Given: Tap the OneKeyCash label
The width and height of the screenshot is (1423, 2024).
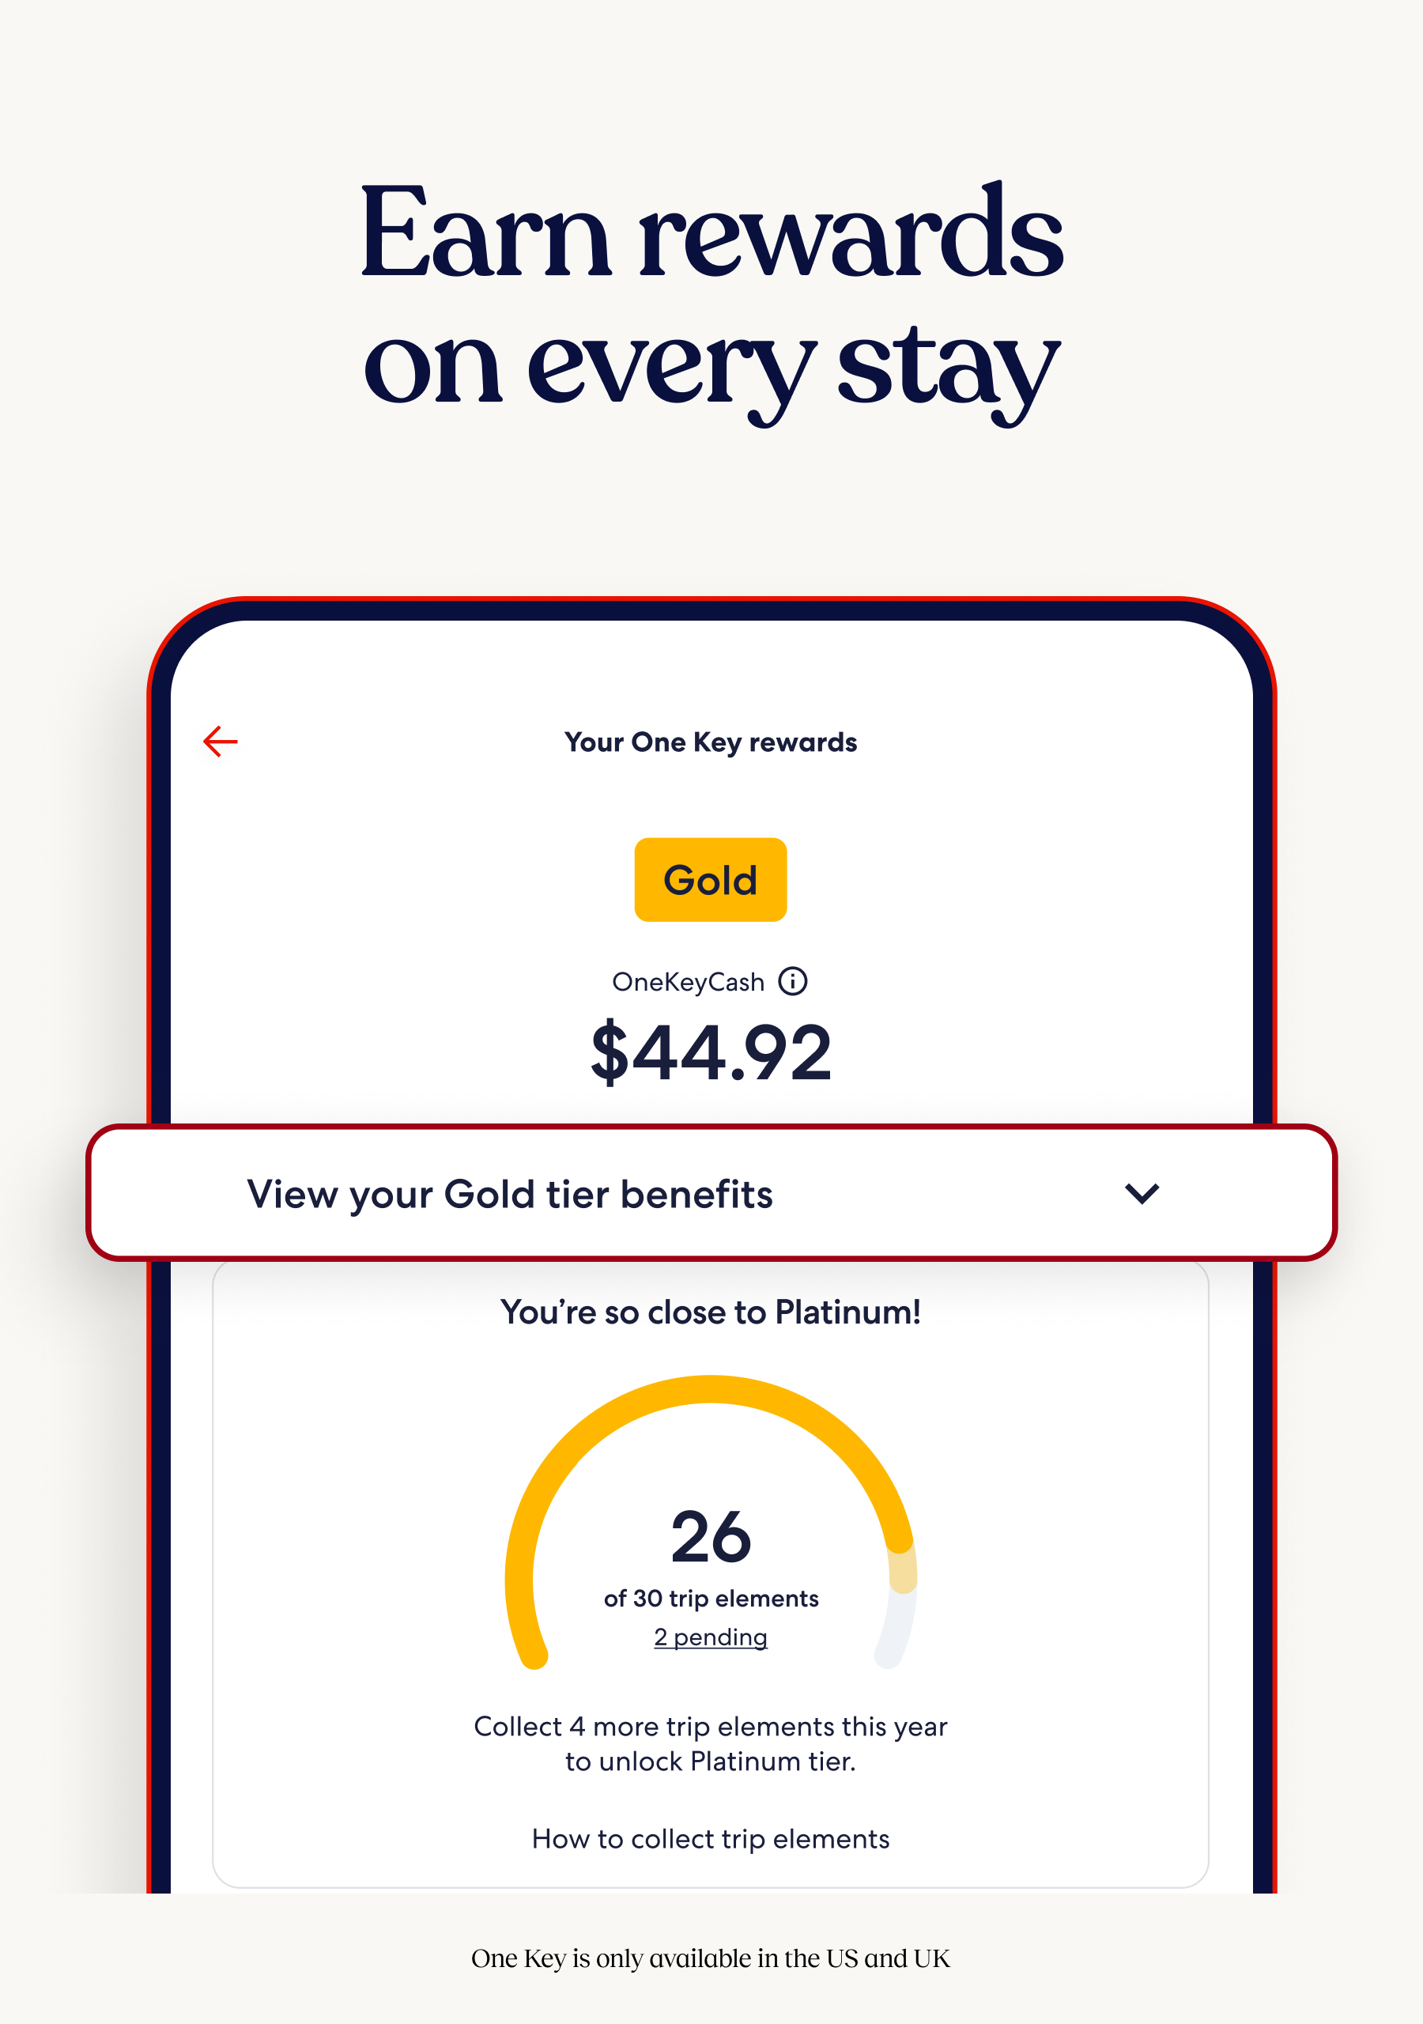Looking at the screenshot, I should [x=688, y=982].
